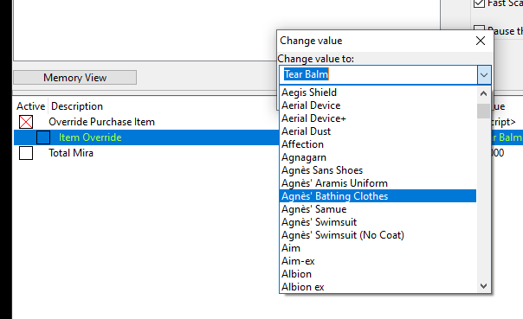This screenshot has width=523, height=319.
Task: Open the Change value combo box dropdown arrow
Action: 484,74
